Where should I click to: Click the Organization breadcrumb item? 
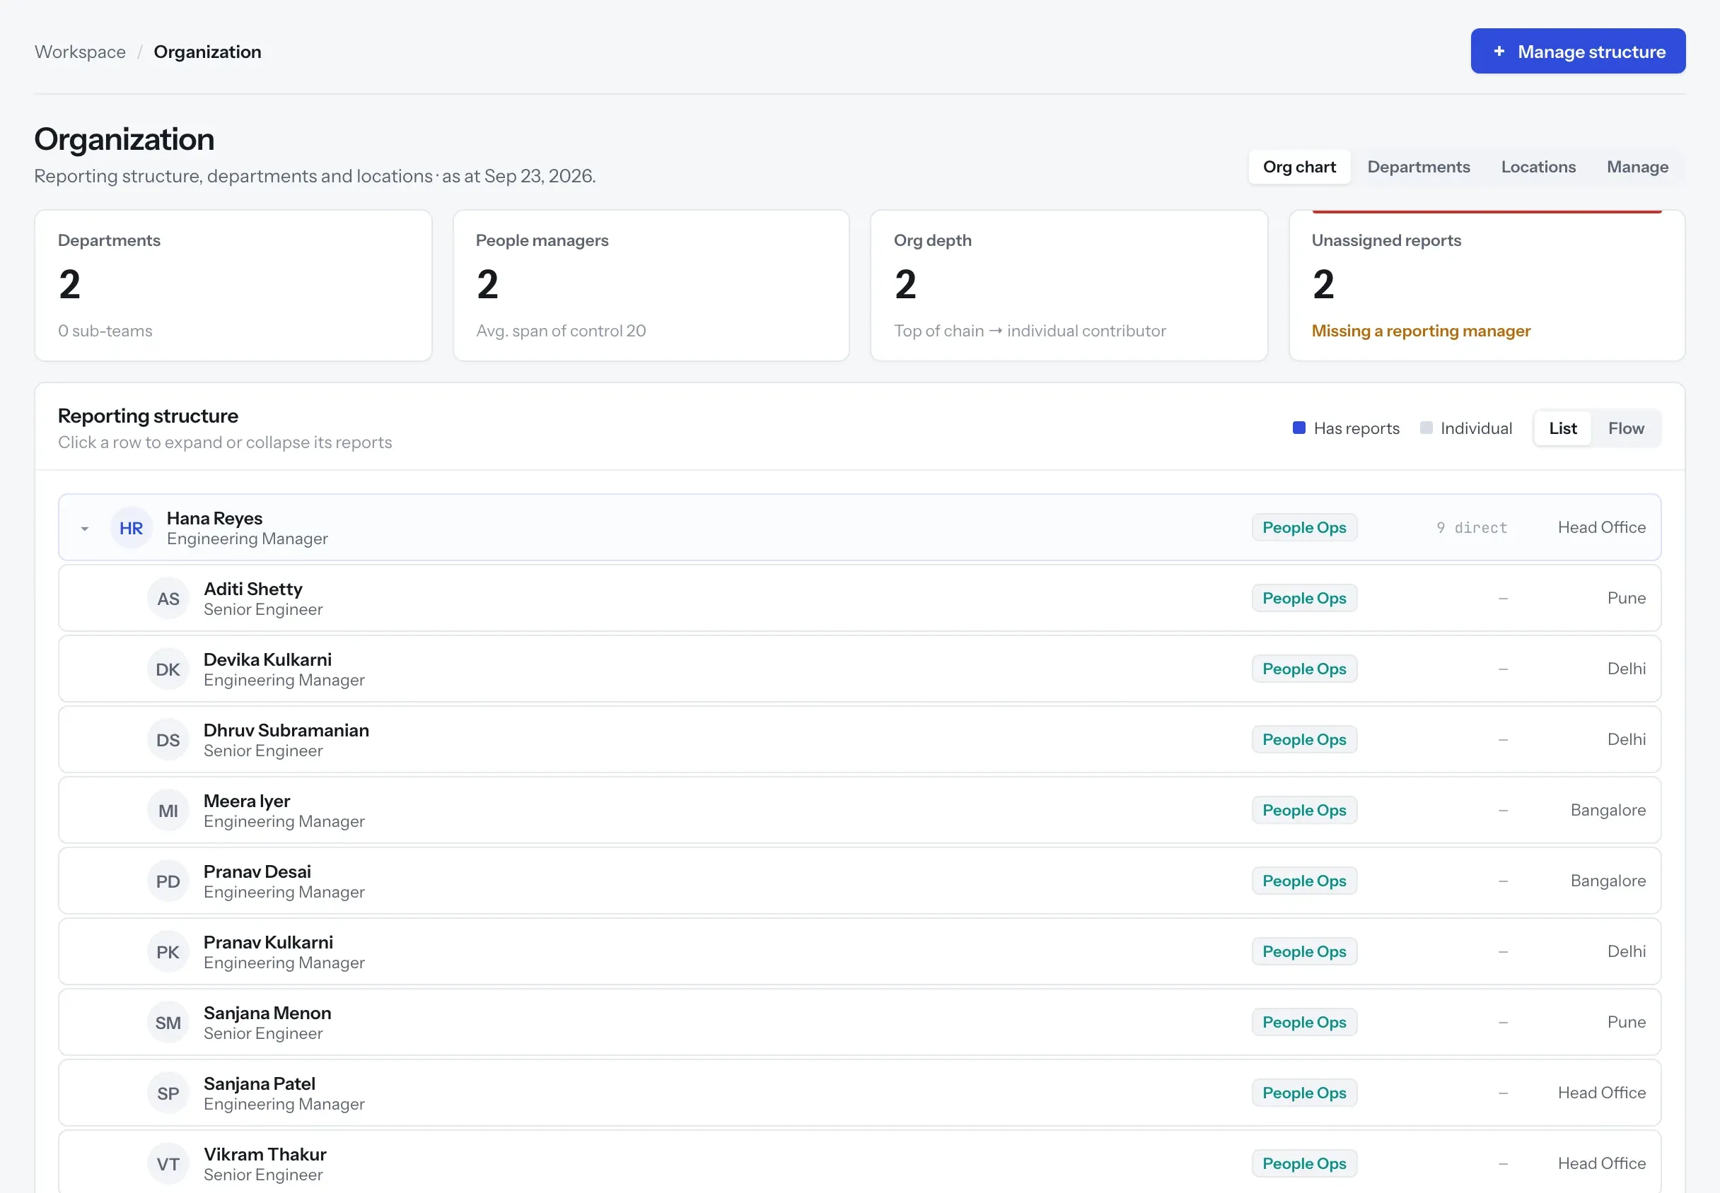pyautogui.click(x=207, y=52)
